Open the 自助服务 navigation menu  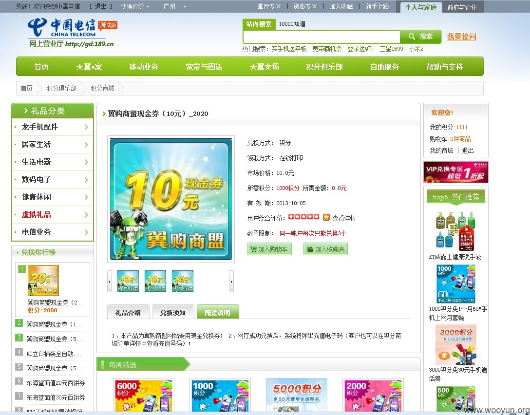pos(384,67)
